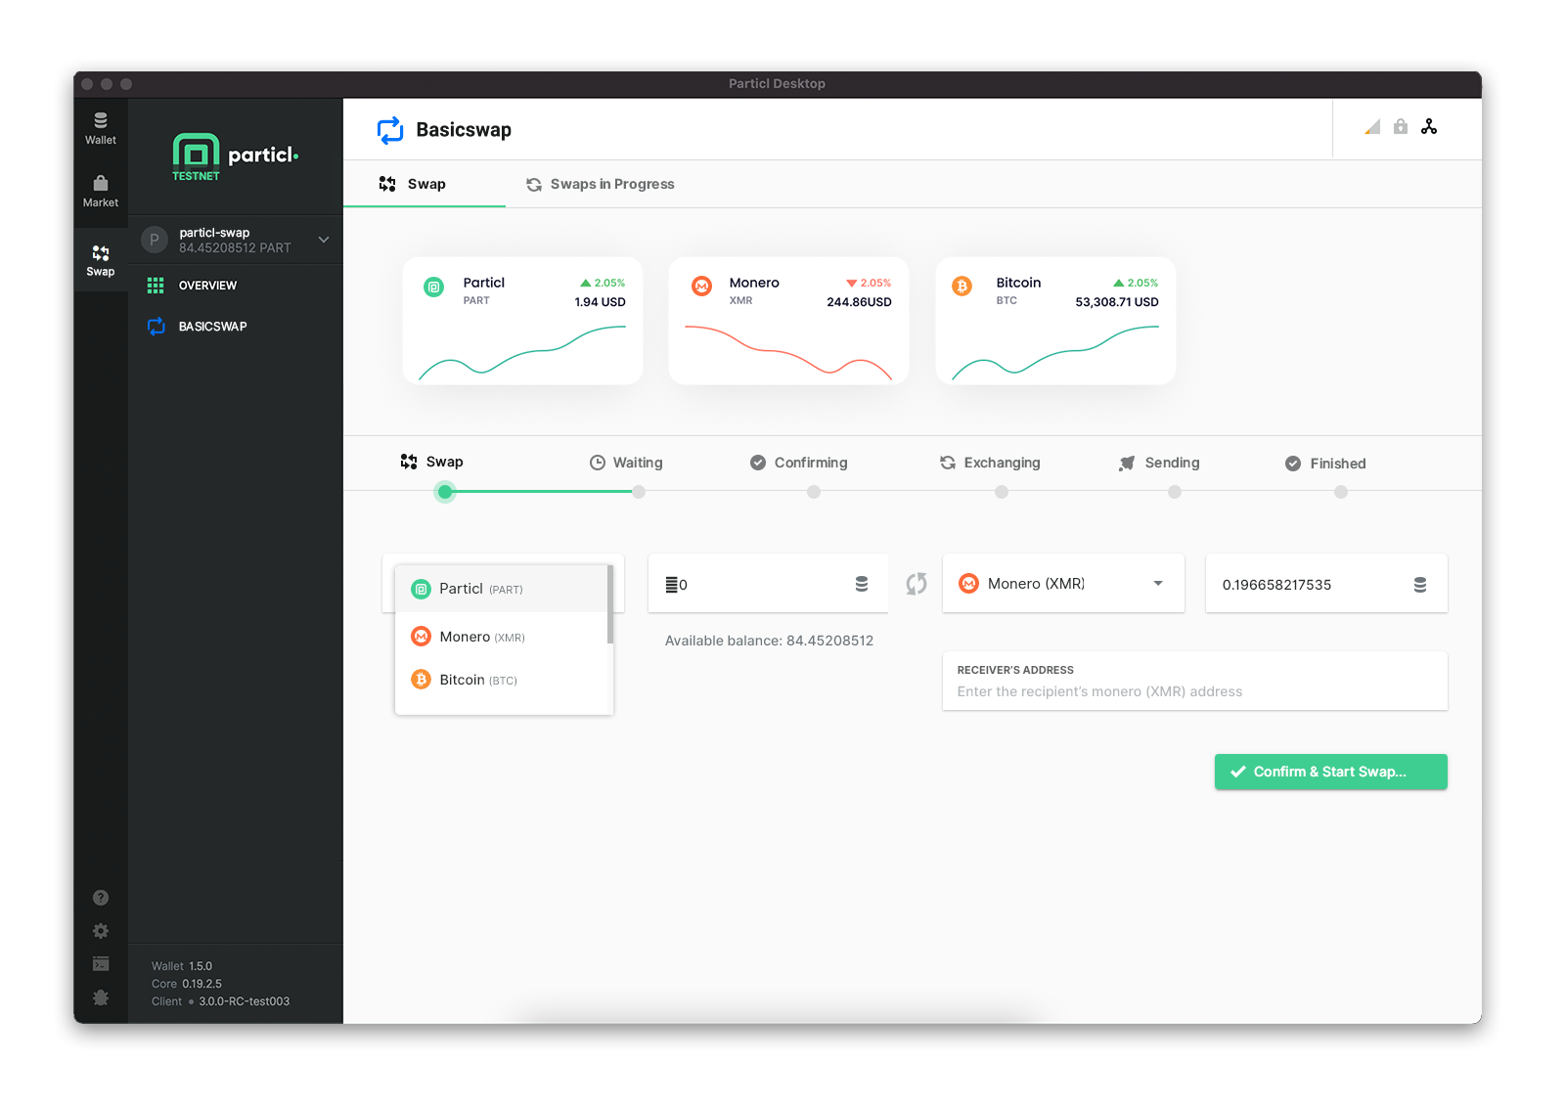This screenshot has height=1107, width=1565.
Task: Open settings gear in sidebar
Action: 101,931
